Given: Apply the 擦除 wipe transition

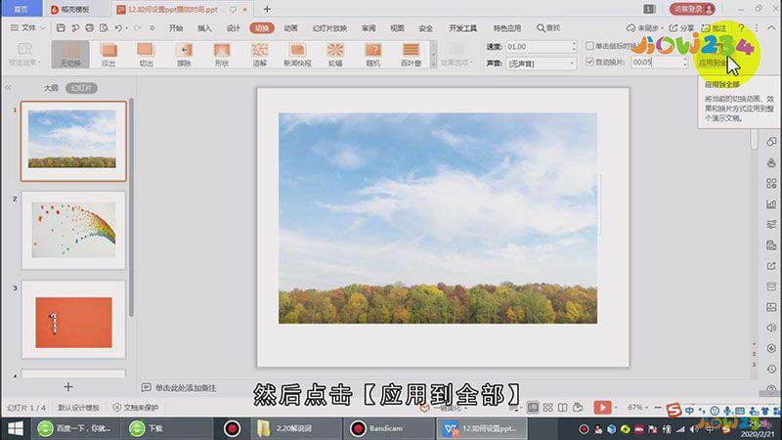Looking at the screenshot, I should pyautogui.click(x=184, y=54).
